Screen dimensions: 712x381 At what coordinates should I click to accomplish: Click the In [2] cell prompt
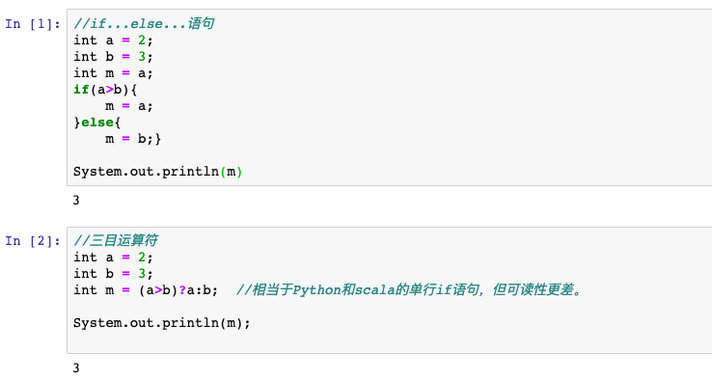[x=32, y=241]
